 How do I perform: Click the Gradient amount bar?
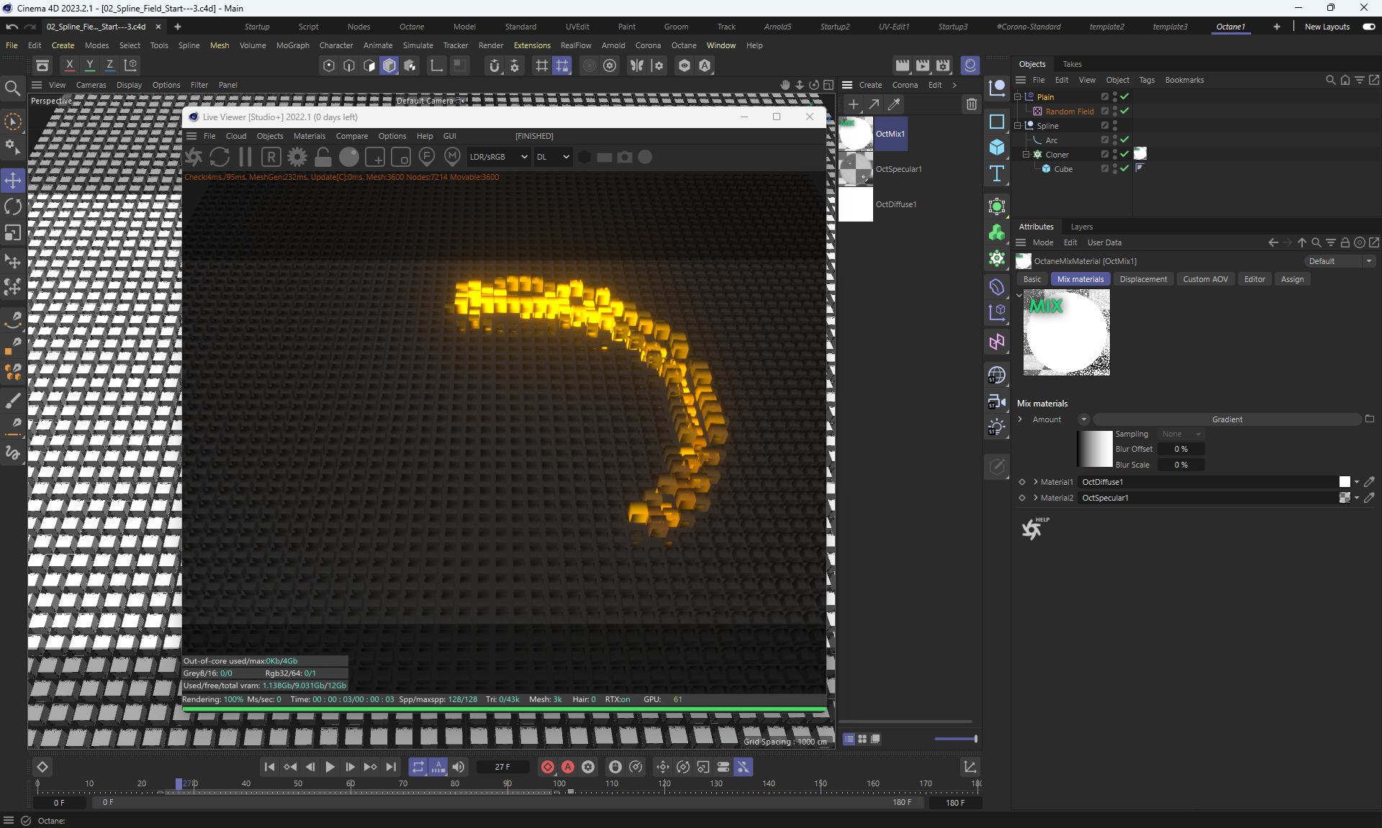(x=1227, y=419)
